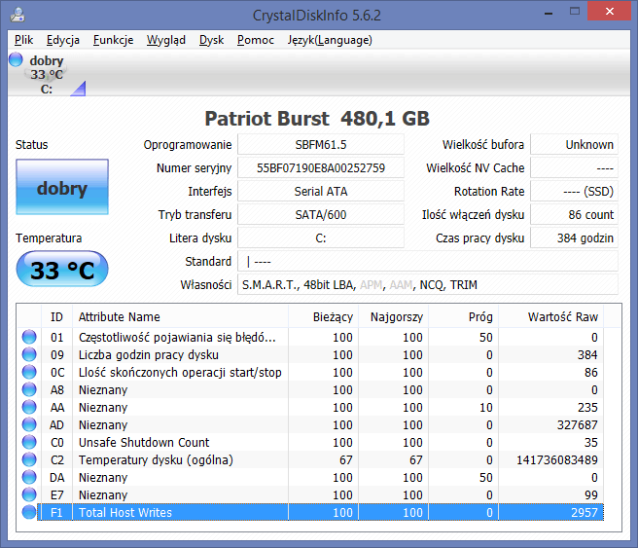Viewport: 638px width, 548px height.
Task: Click the AA row 'Nieznany' attribute name
Action: pos(103,408)
